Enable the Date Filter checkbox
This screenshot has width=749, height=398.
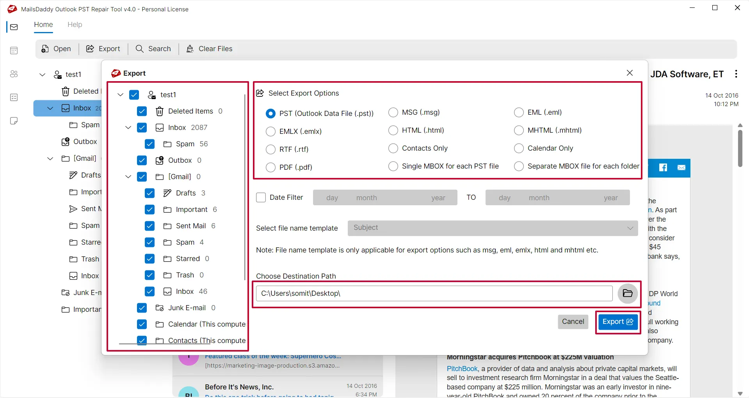click(261, 197)
